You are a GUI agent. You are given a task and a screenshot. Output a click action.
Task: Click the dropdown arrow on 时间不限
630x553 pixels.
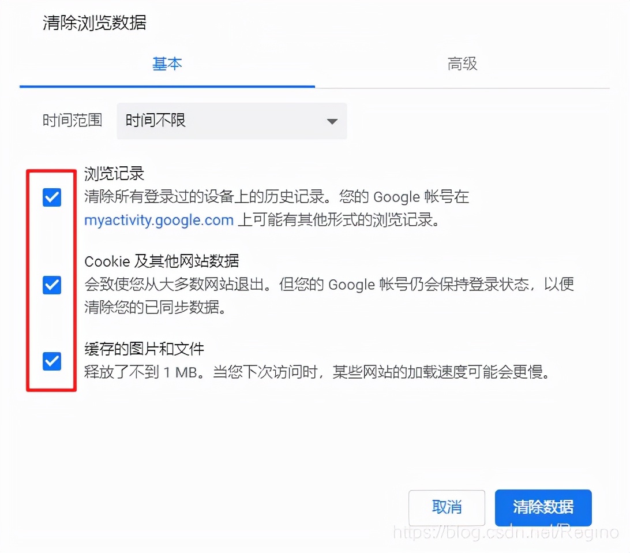332,121
